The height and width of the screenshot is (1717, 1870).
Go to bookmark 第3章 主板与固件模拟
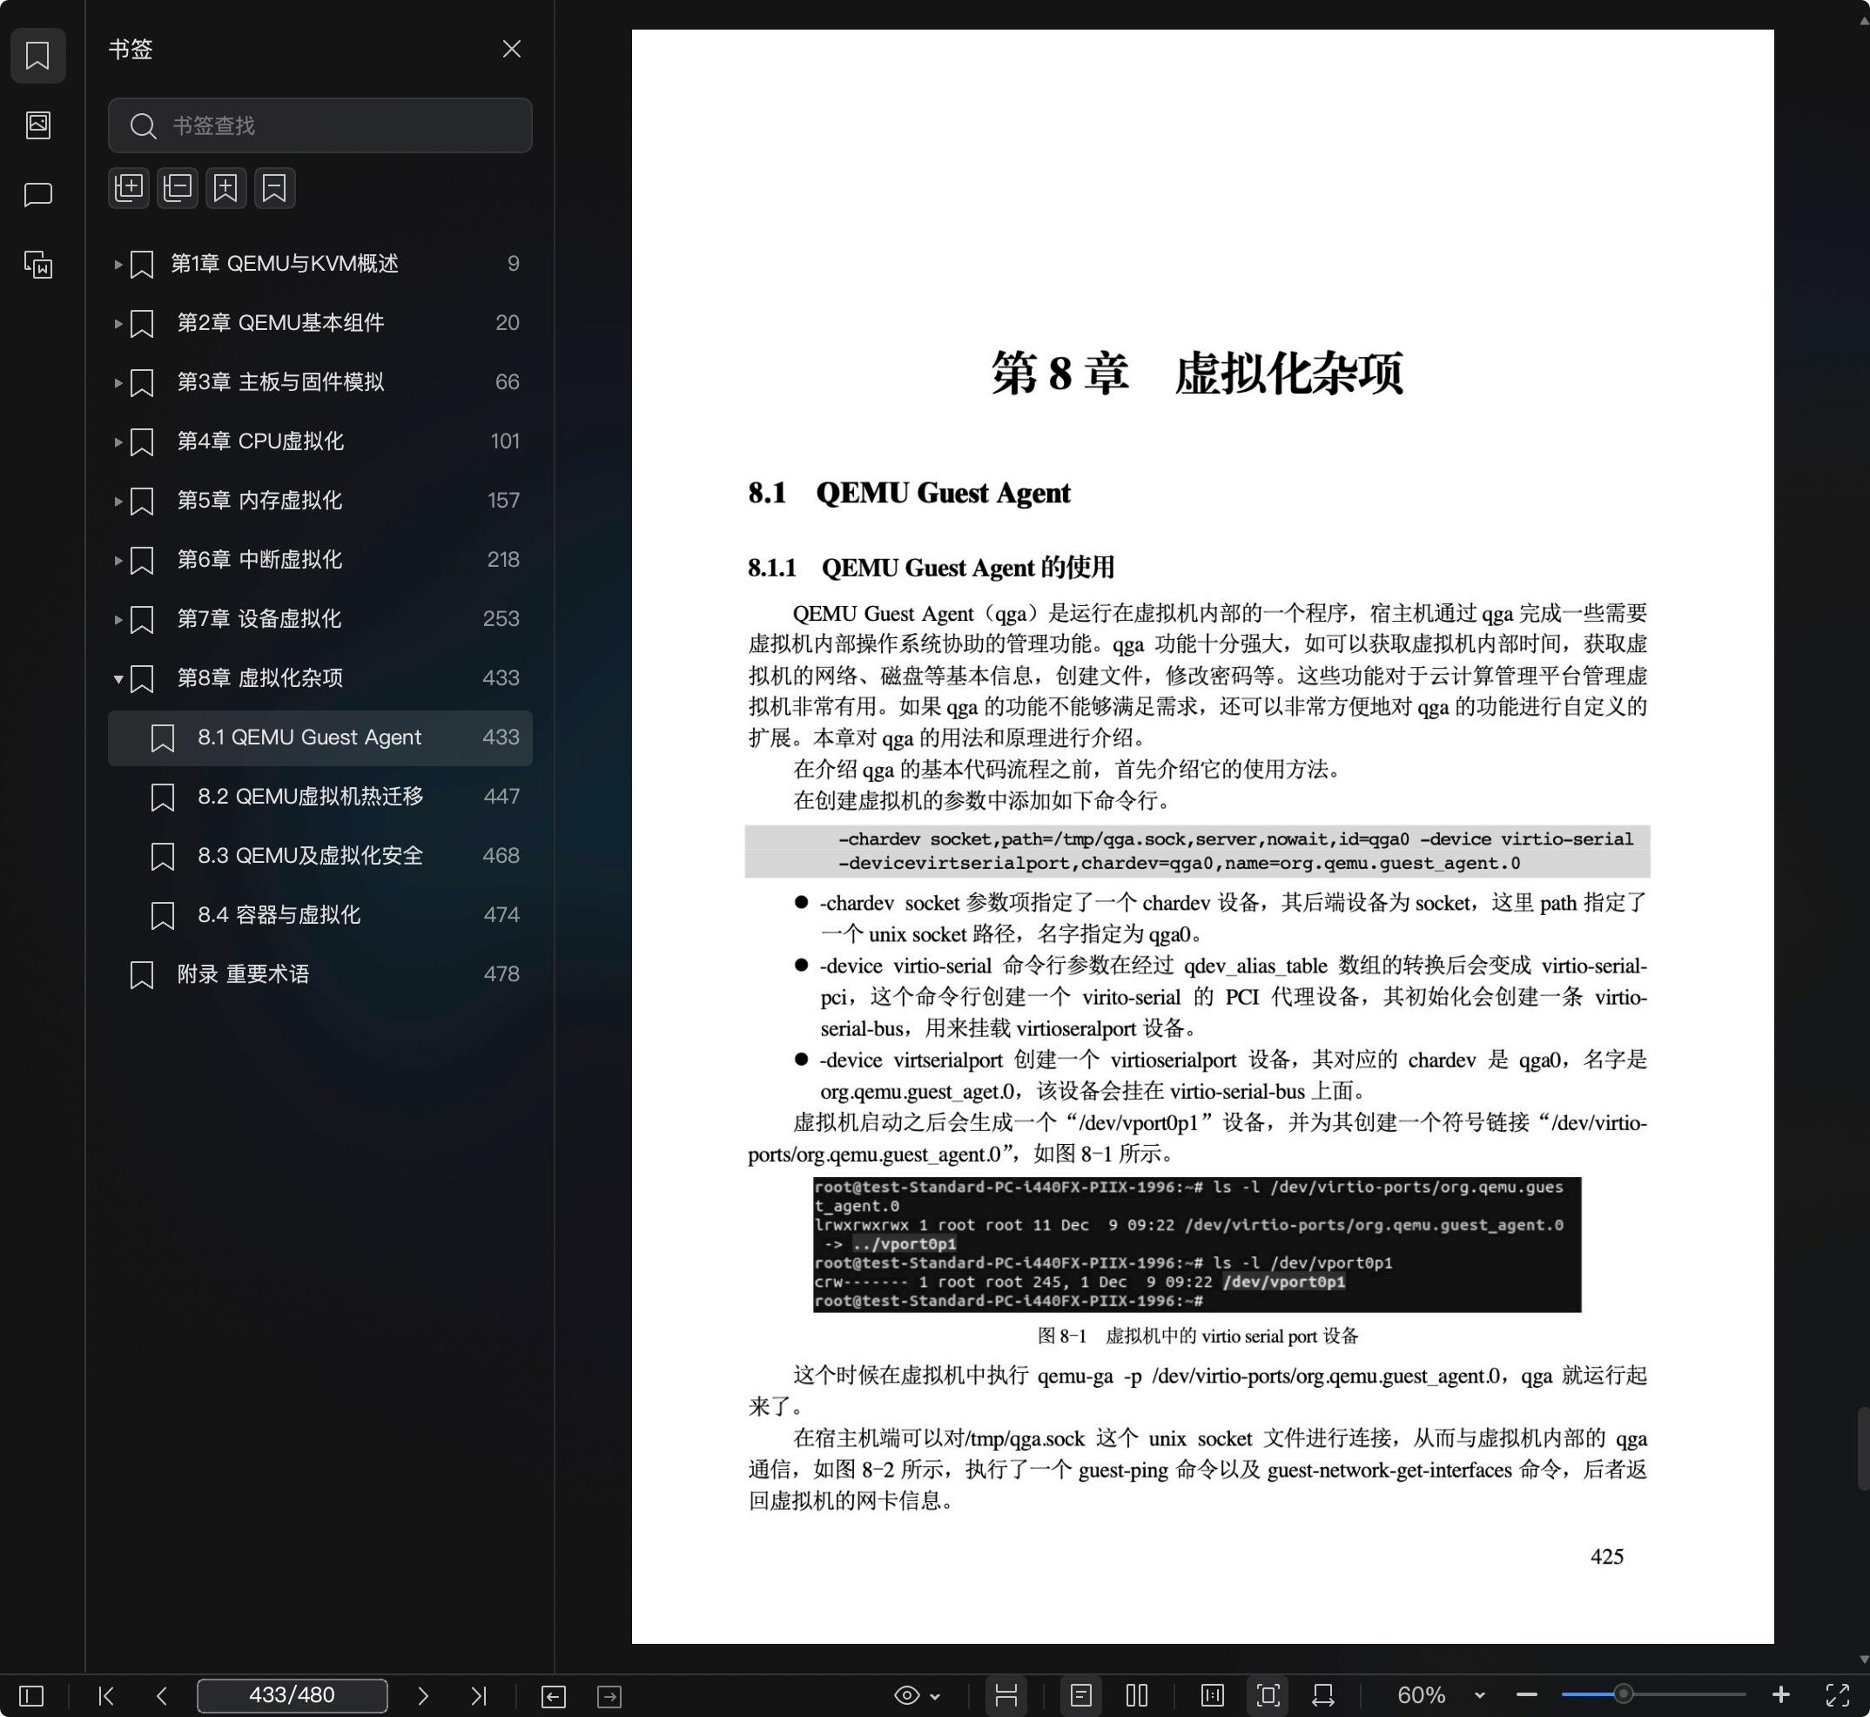[x=320, y=382]
